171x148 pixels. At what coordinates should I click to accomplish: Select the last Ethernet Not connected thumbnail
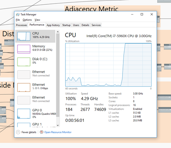[24, 100]
